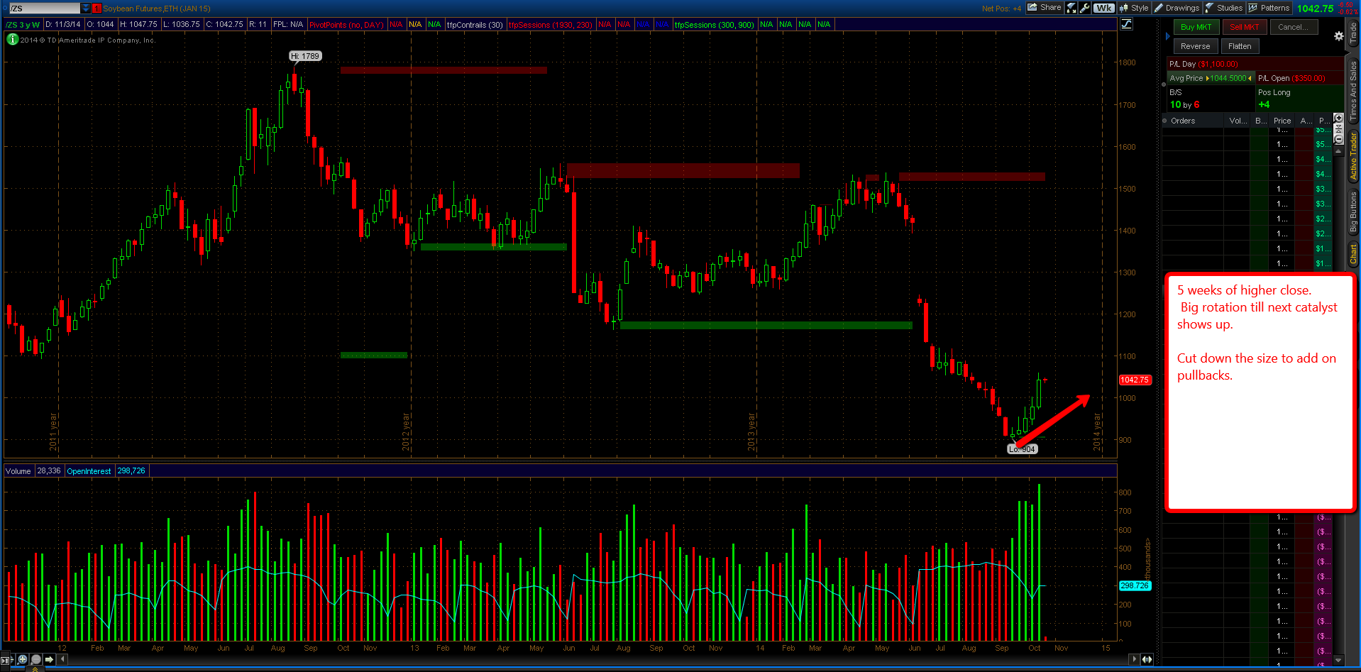The width and height of the screenshot is (1361, 672).
Task: Click the Reverse position button
Action: pyautogui.click(x=1196, y=46)
